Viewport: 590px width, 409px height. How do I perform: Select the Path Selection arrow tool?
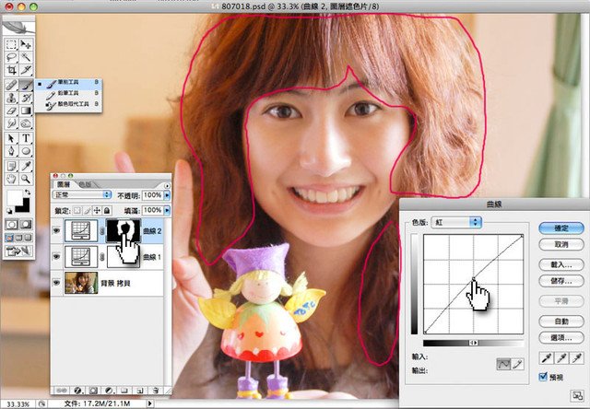[11, 138]
